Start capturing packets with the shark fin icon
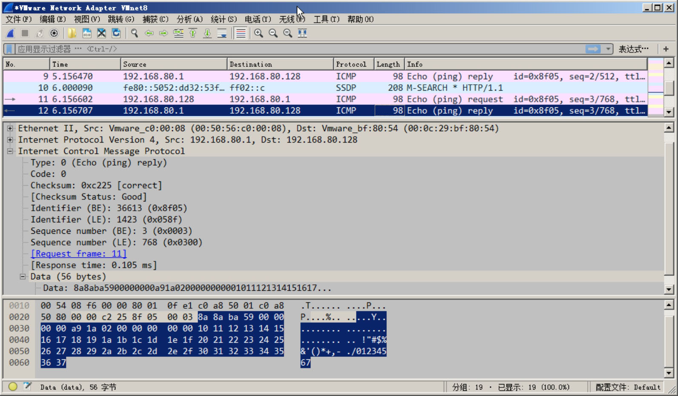Viewport: 678px width, 396px height. click(x=11, y=33)
